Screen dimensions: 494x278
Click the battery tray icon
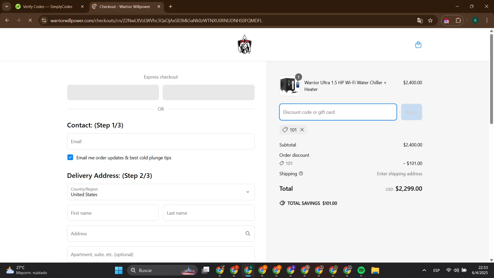pos(464,270)
